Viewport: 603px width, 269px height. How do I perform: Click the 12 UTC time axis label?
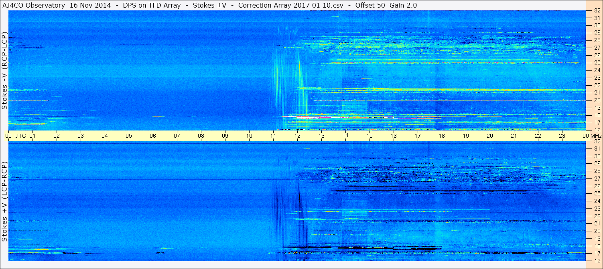click(x=297, y=136)
